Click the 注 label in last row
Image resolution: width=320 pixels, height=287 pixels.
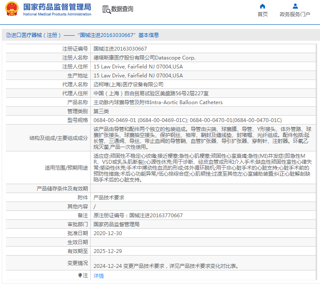pyautogui.click(x=85, y=276)
